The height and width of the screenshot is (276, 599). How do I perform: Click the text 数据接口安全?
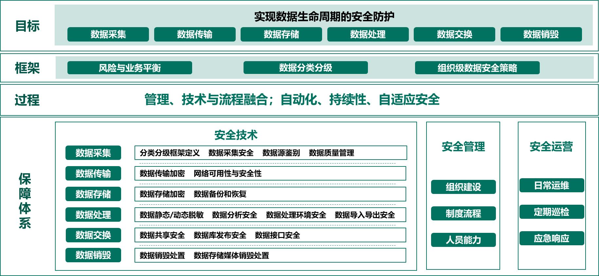point(277,235)
